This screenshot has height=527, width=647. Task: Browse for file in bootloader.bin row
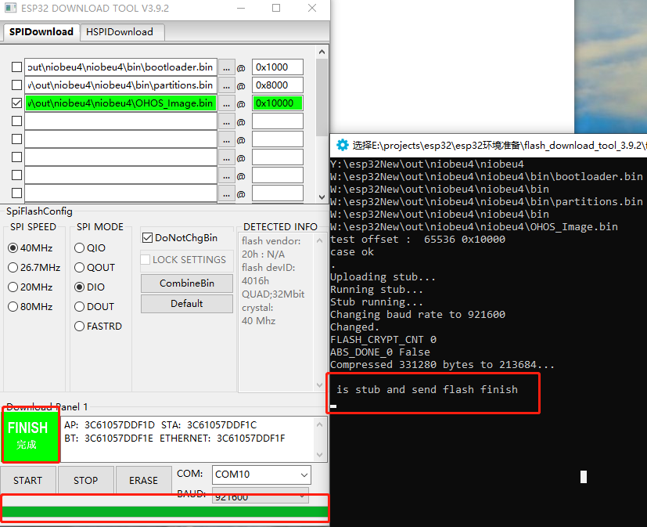226,67
